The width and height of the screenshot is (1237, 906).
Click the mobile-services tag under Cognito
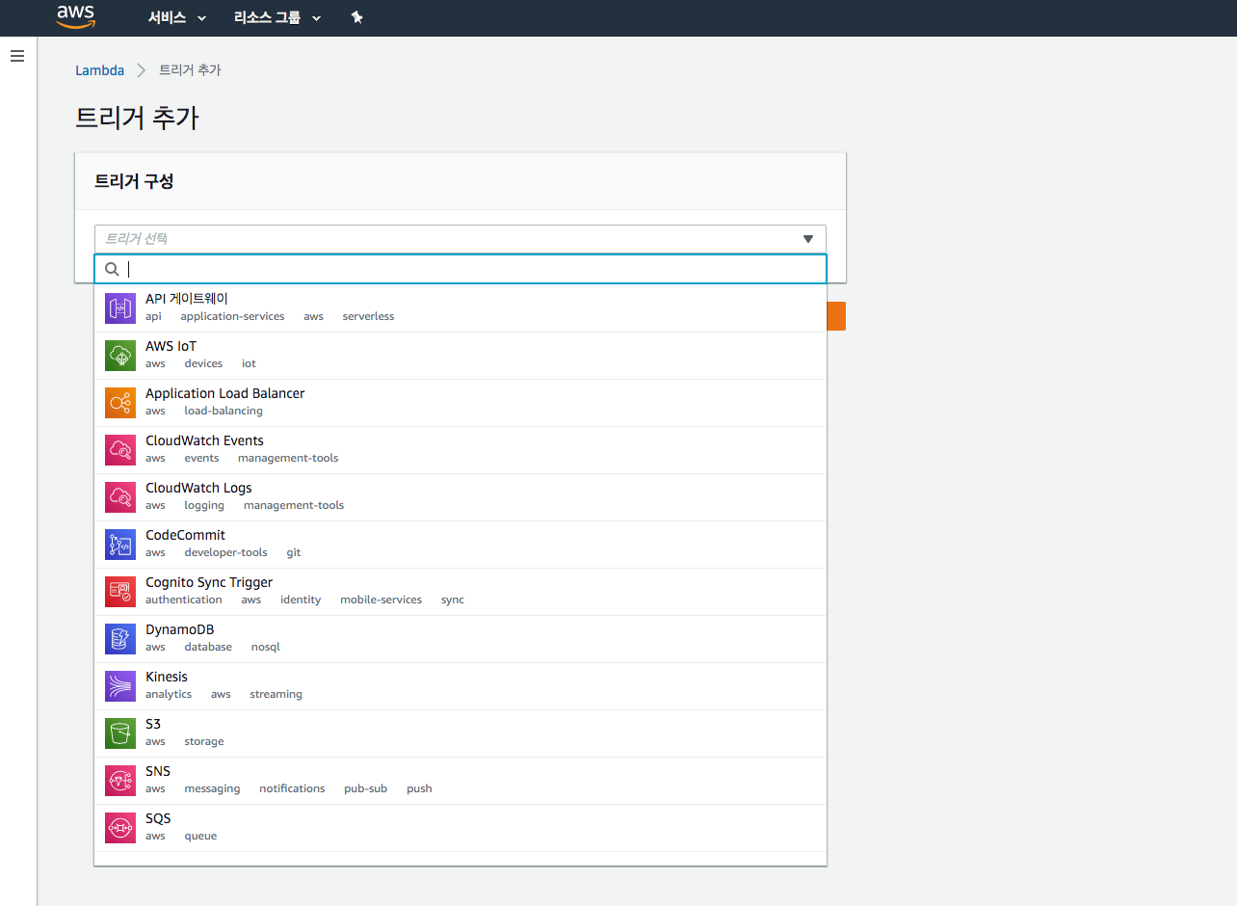click(x=381, y=600)
